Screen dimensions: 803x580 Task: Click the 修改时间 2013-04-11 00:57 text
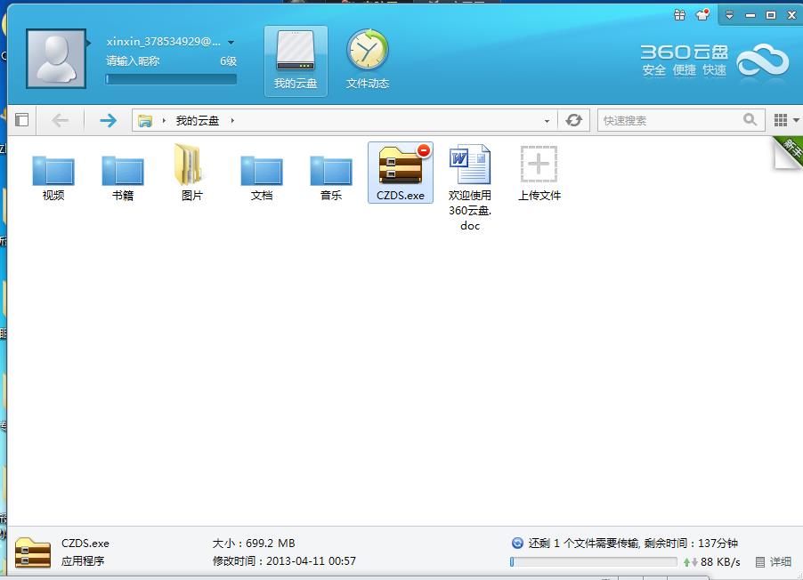click(284, 561)
